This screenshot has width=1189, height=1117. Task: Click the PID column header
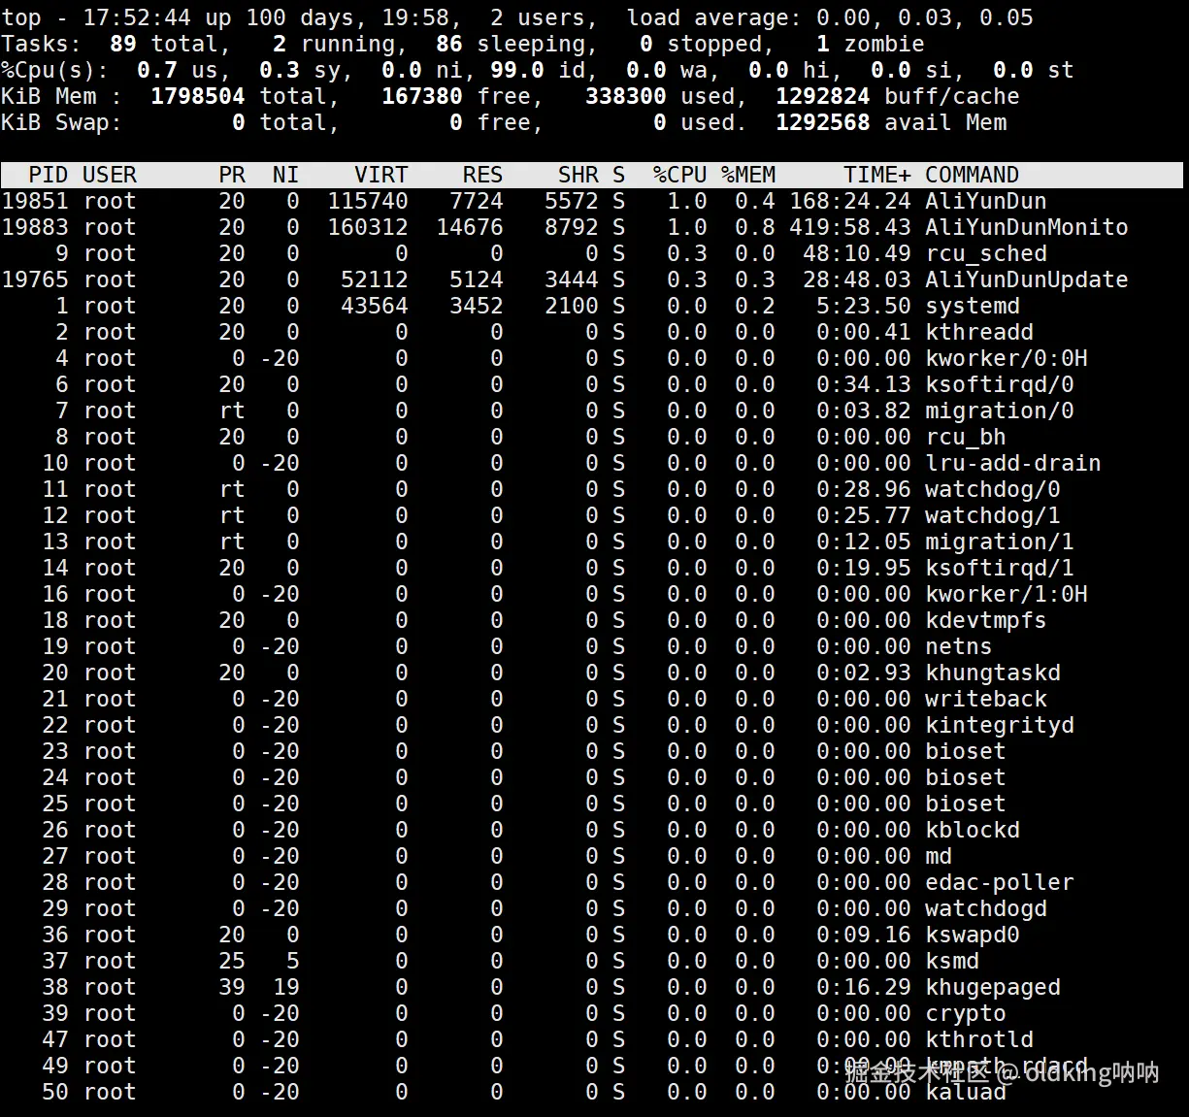(49, 175)
